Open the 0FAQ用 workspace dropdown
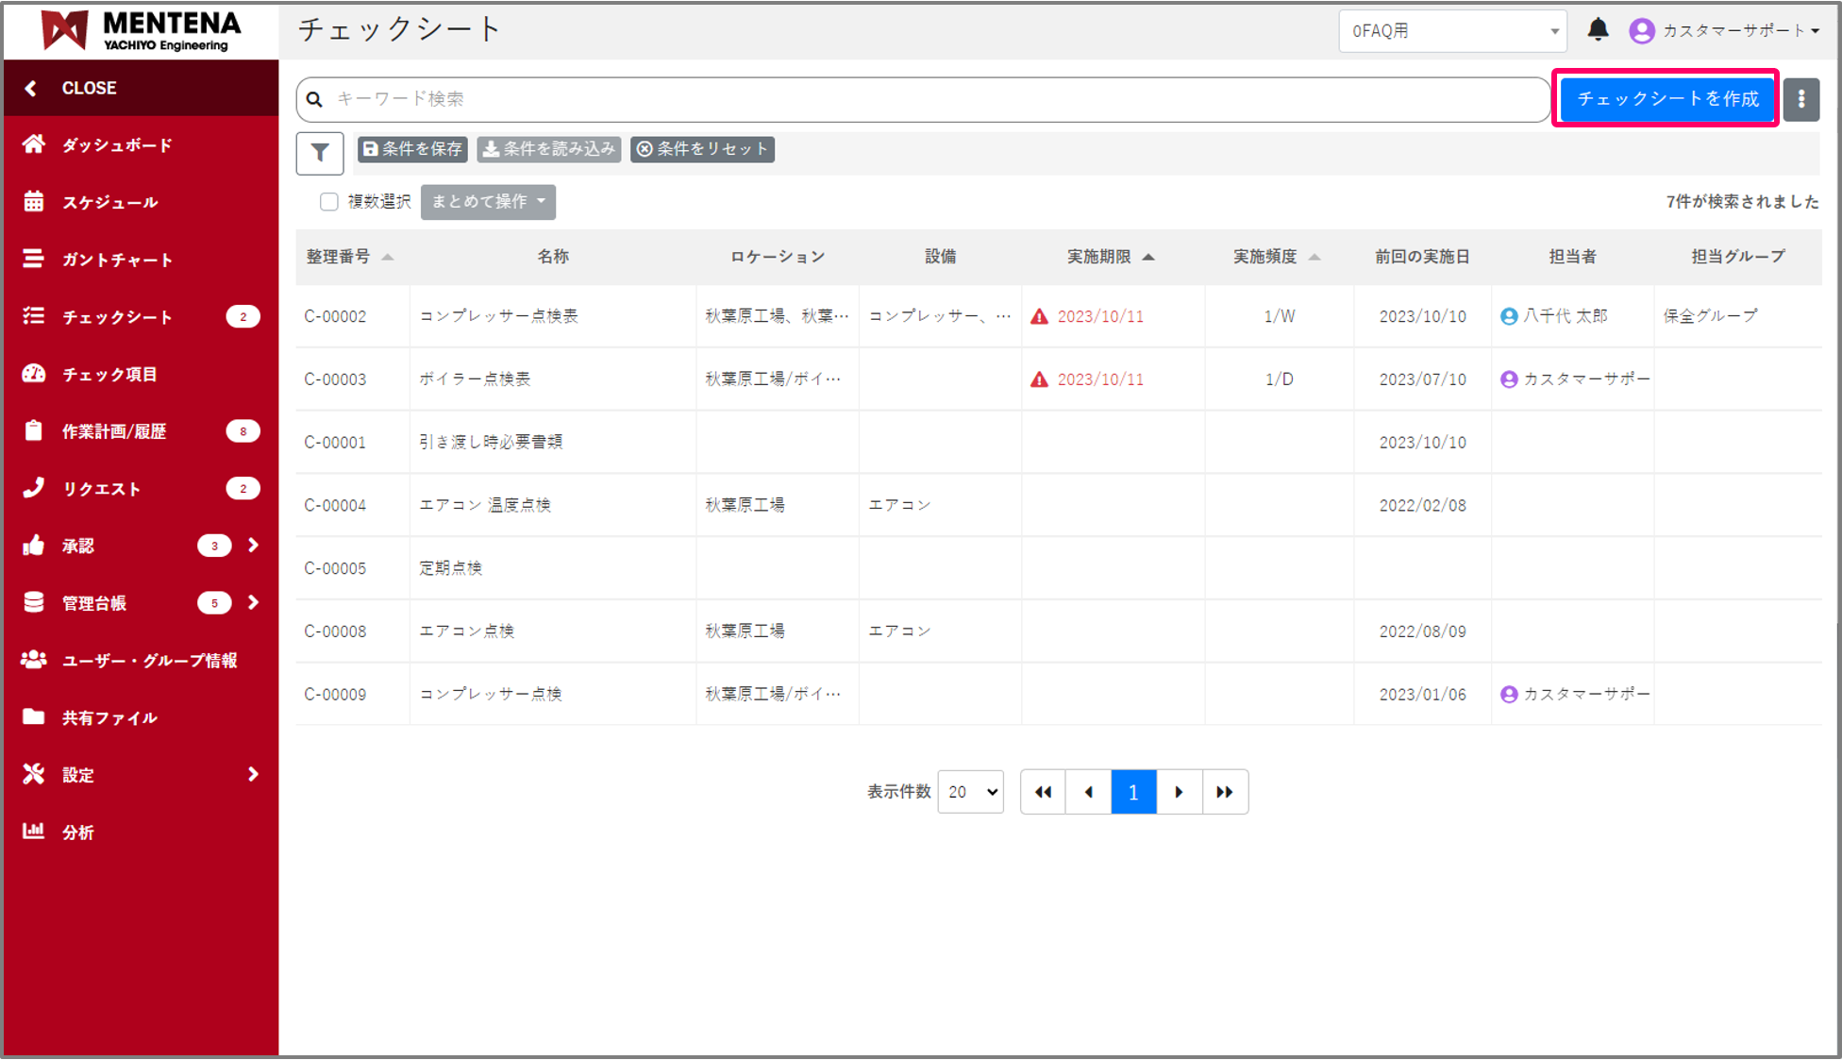This screenshot has width=1842, height=1060. click(1451, 29)
